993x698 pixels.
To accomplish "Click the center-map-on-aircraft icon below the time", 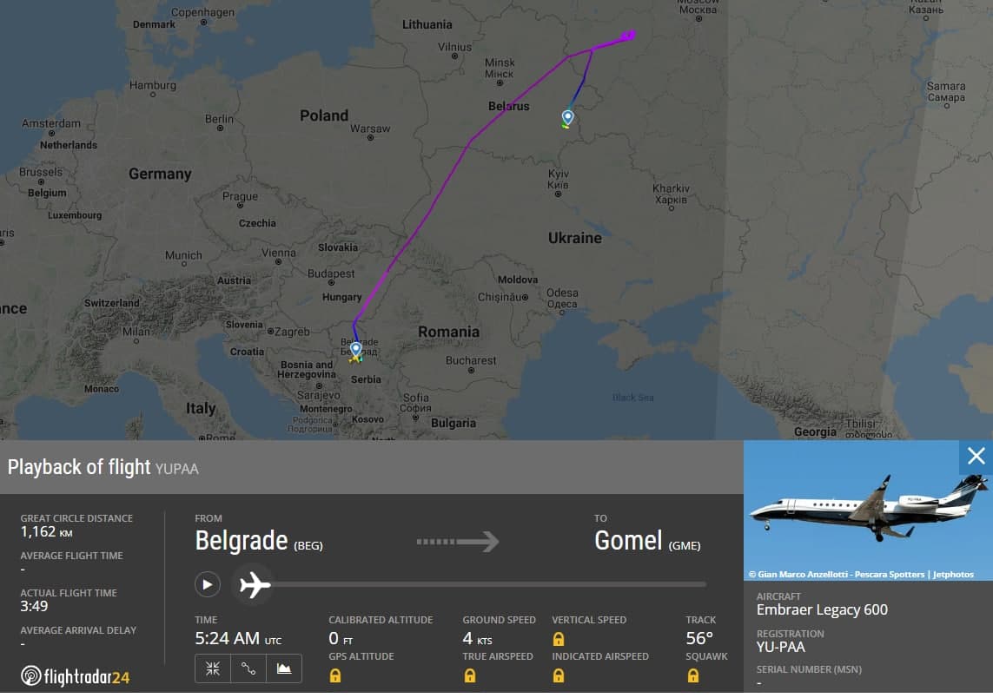I will pos(213,668).
